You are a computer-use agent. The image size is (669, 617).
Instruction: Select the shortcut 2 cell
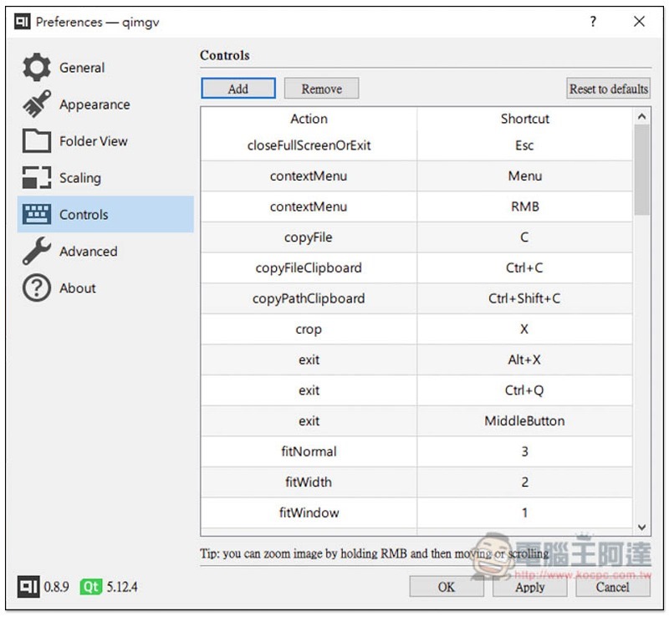point(525,482)
